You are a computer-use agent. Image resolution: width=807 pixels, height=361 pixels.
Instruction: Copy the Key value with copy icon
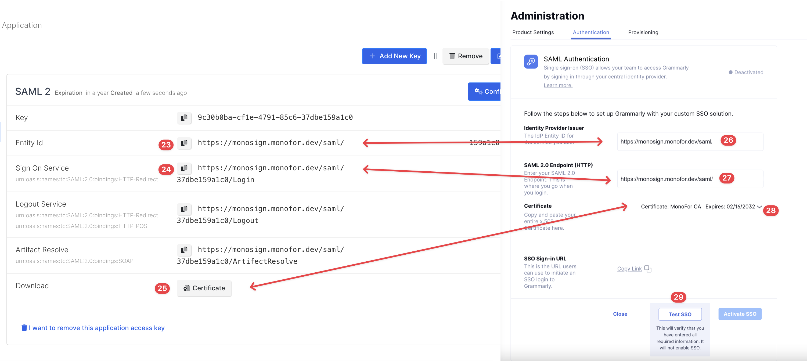(x=184, y=117)
